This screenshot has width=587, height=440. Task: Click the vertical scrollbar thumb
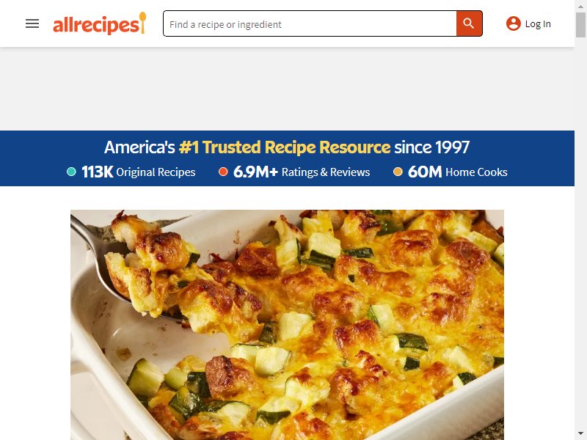tap(580, 25)
